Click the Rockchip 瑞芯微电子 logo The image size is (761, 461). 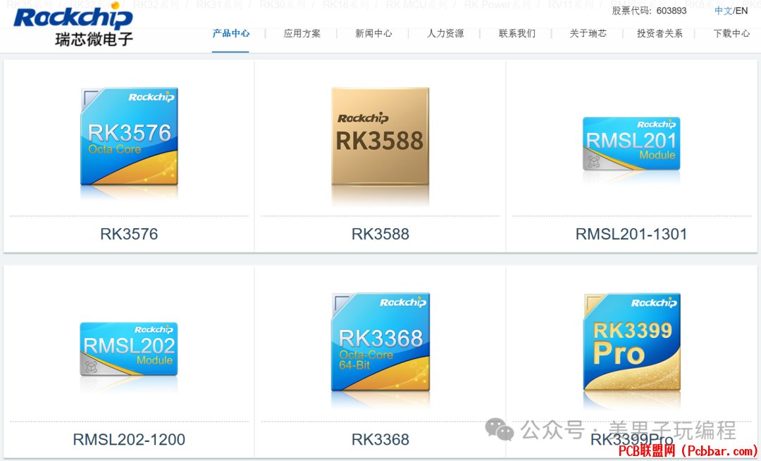73,24
